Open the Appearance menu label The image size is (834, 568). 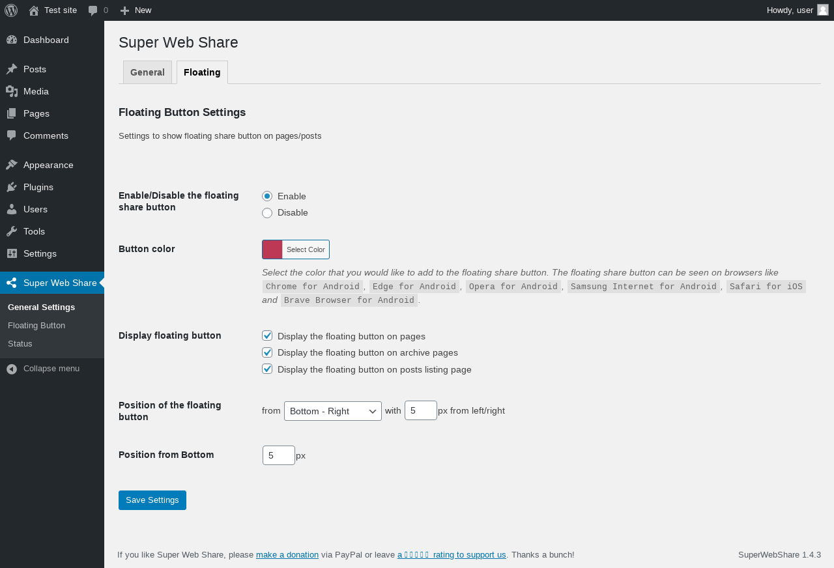[x=48, y=165]
